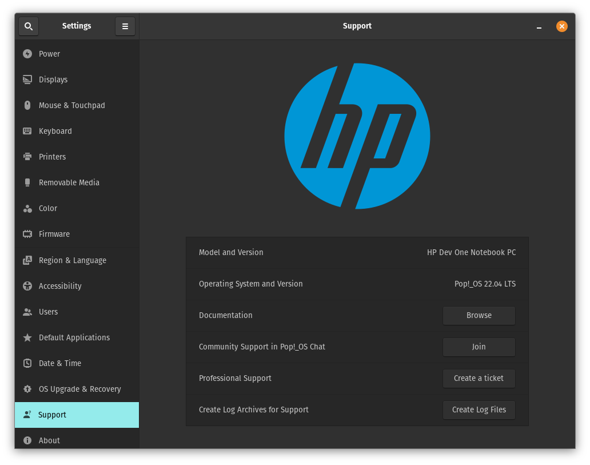
Task: Click the Removable Media drive icon
Action: point(27,182)
